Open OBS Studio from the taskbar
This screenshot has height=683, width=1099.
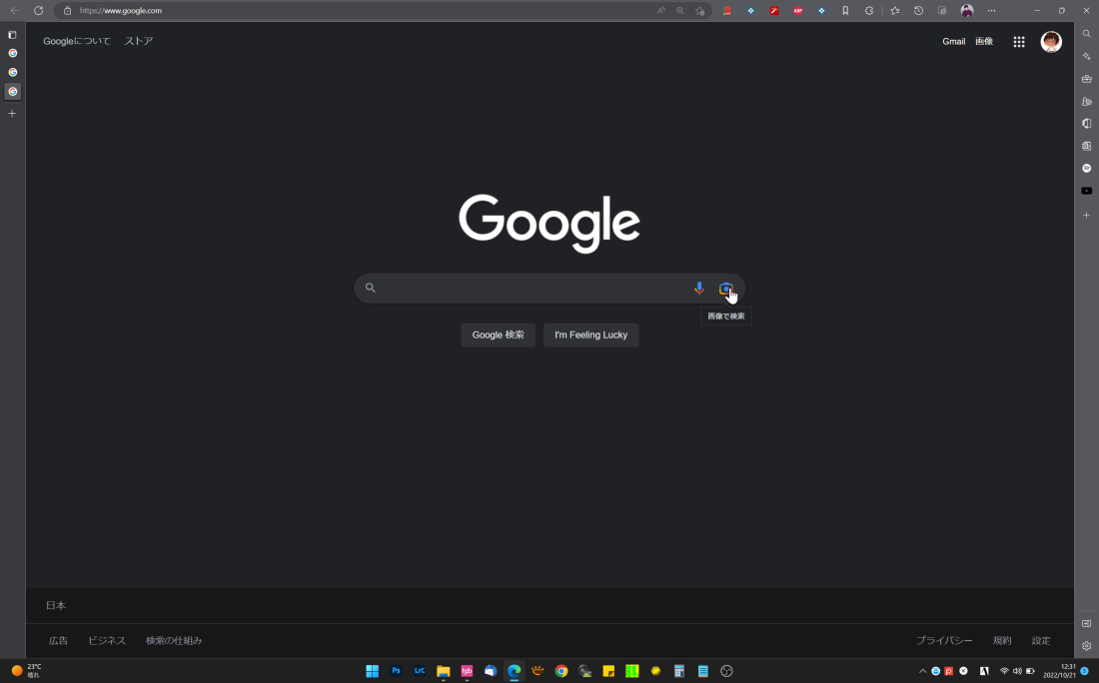pyautogui.click(x=726, y=670)
